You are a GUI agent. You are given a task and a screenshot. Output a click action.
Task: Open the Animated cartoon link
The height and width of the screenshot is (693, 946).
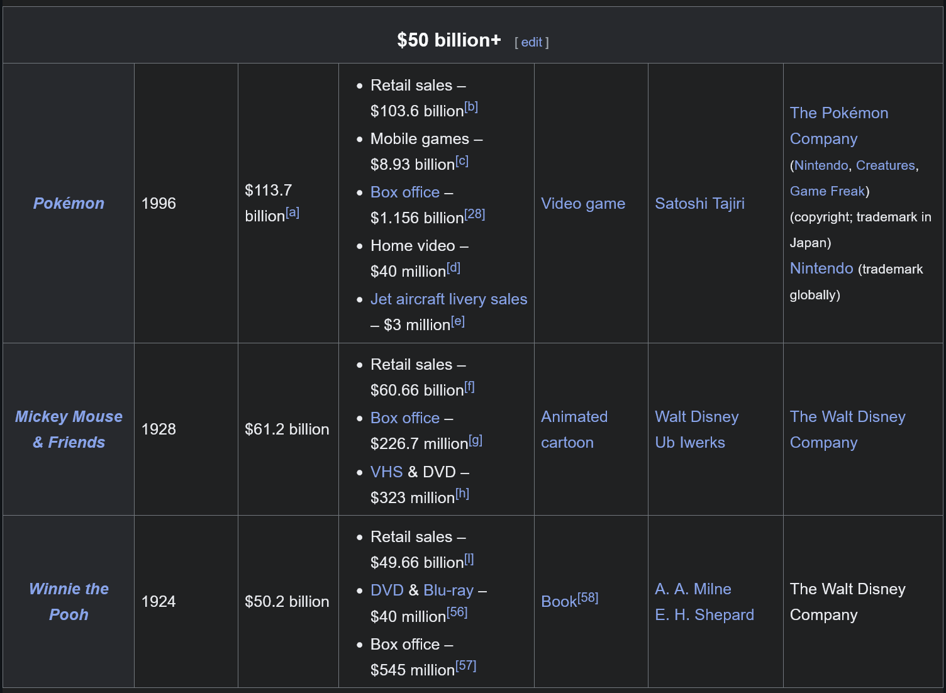tap(574, 430)
